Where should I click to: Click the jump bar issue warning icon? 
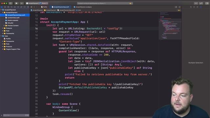point(179,10)
